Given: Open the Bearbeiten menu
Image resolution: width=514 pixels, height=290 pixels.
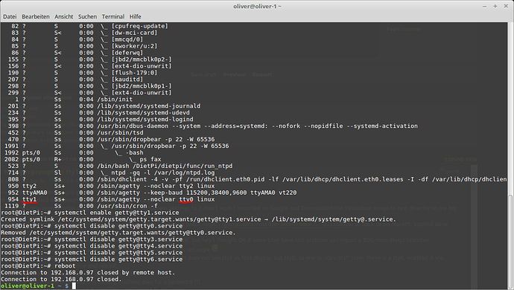Looking at the screenshot, I should 36,16.
